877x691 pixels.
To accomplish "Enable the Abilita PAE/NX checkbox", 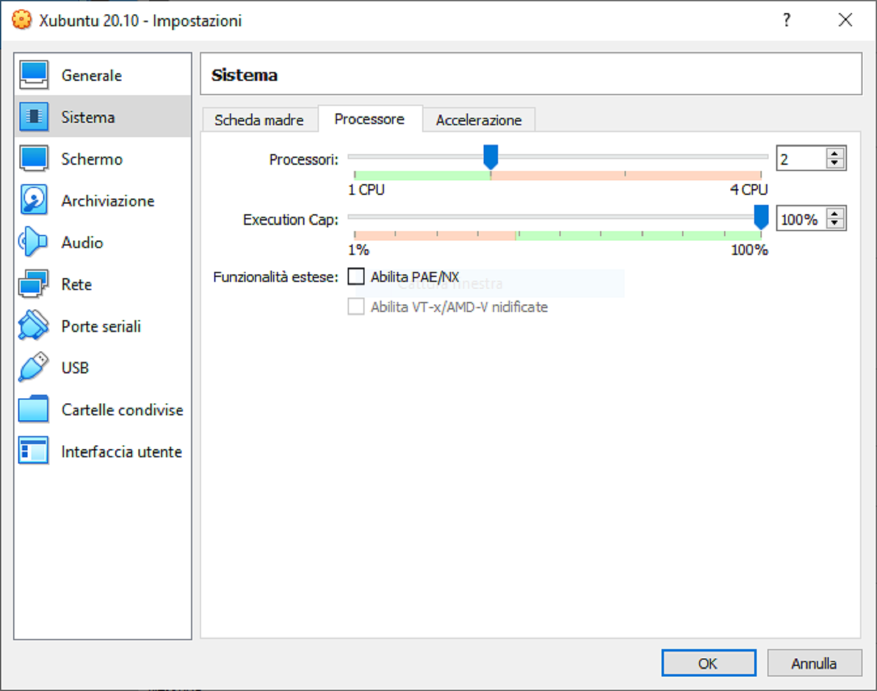I will point(355,276).
